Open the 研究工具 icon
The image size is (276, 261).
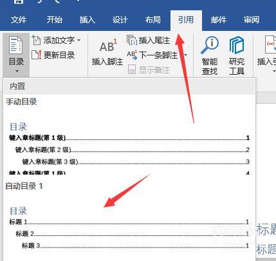[x=237, y=45]
